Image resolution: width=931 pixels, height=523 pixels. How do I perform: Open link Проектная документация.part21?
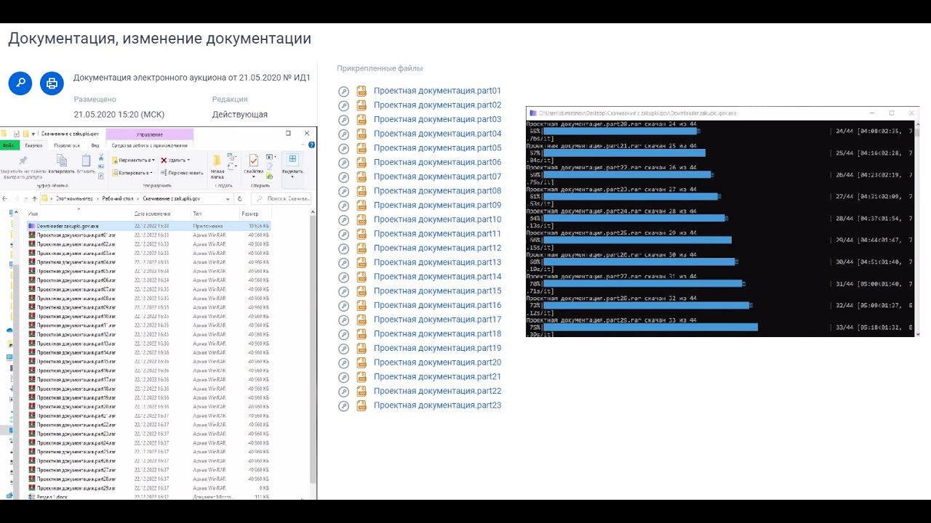(x=437, y=377)
